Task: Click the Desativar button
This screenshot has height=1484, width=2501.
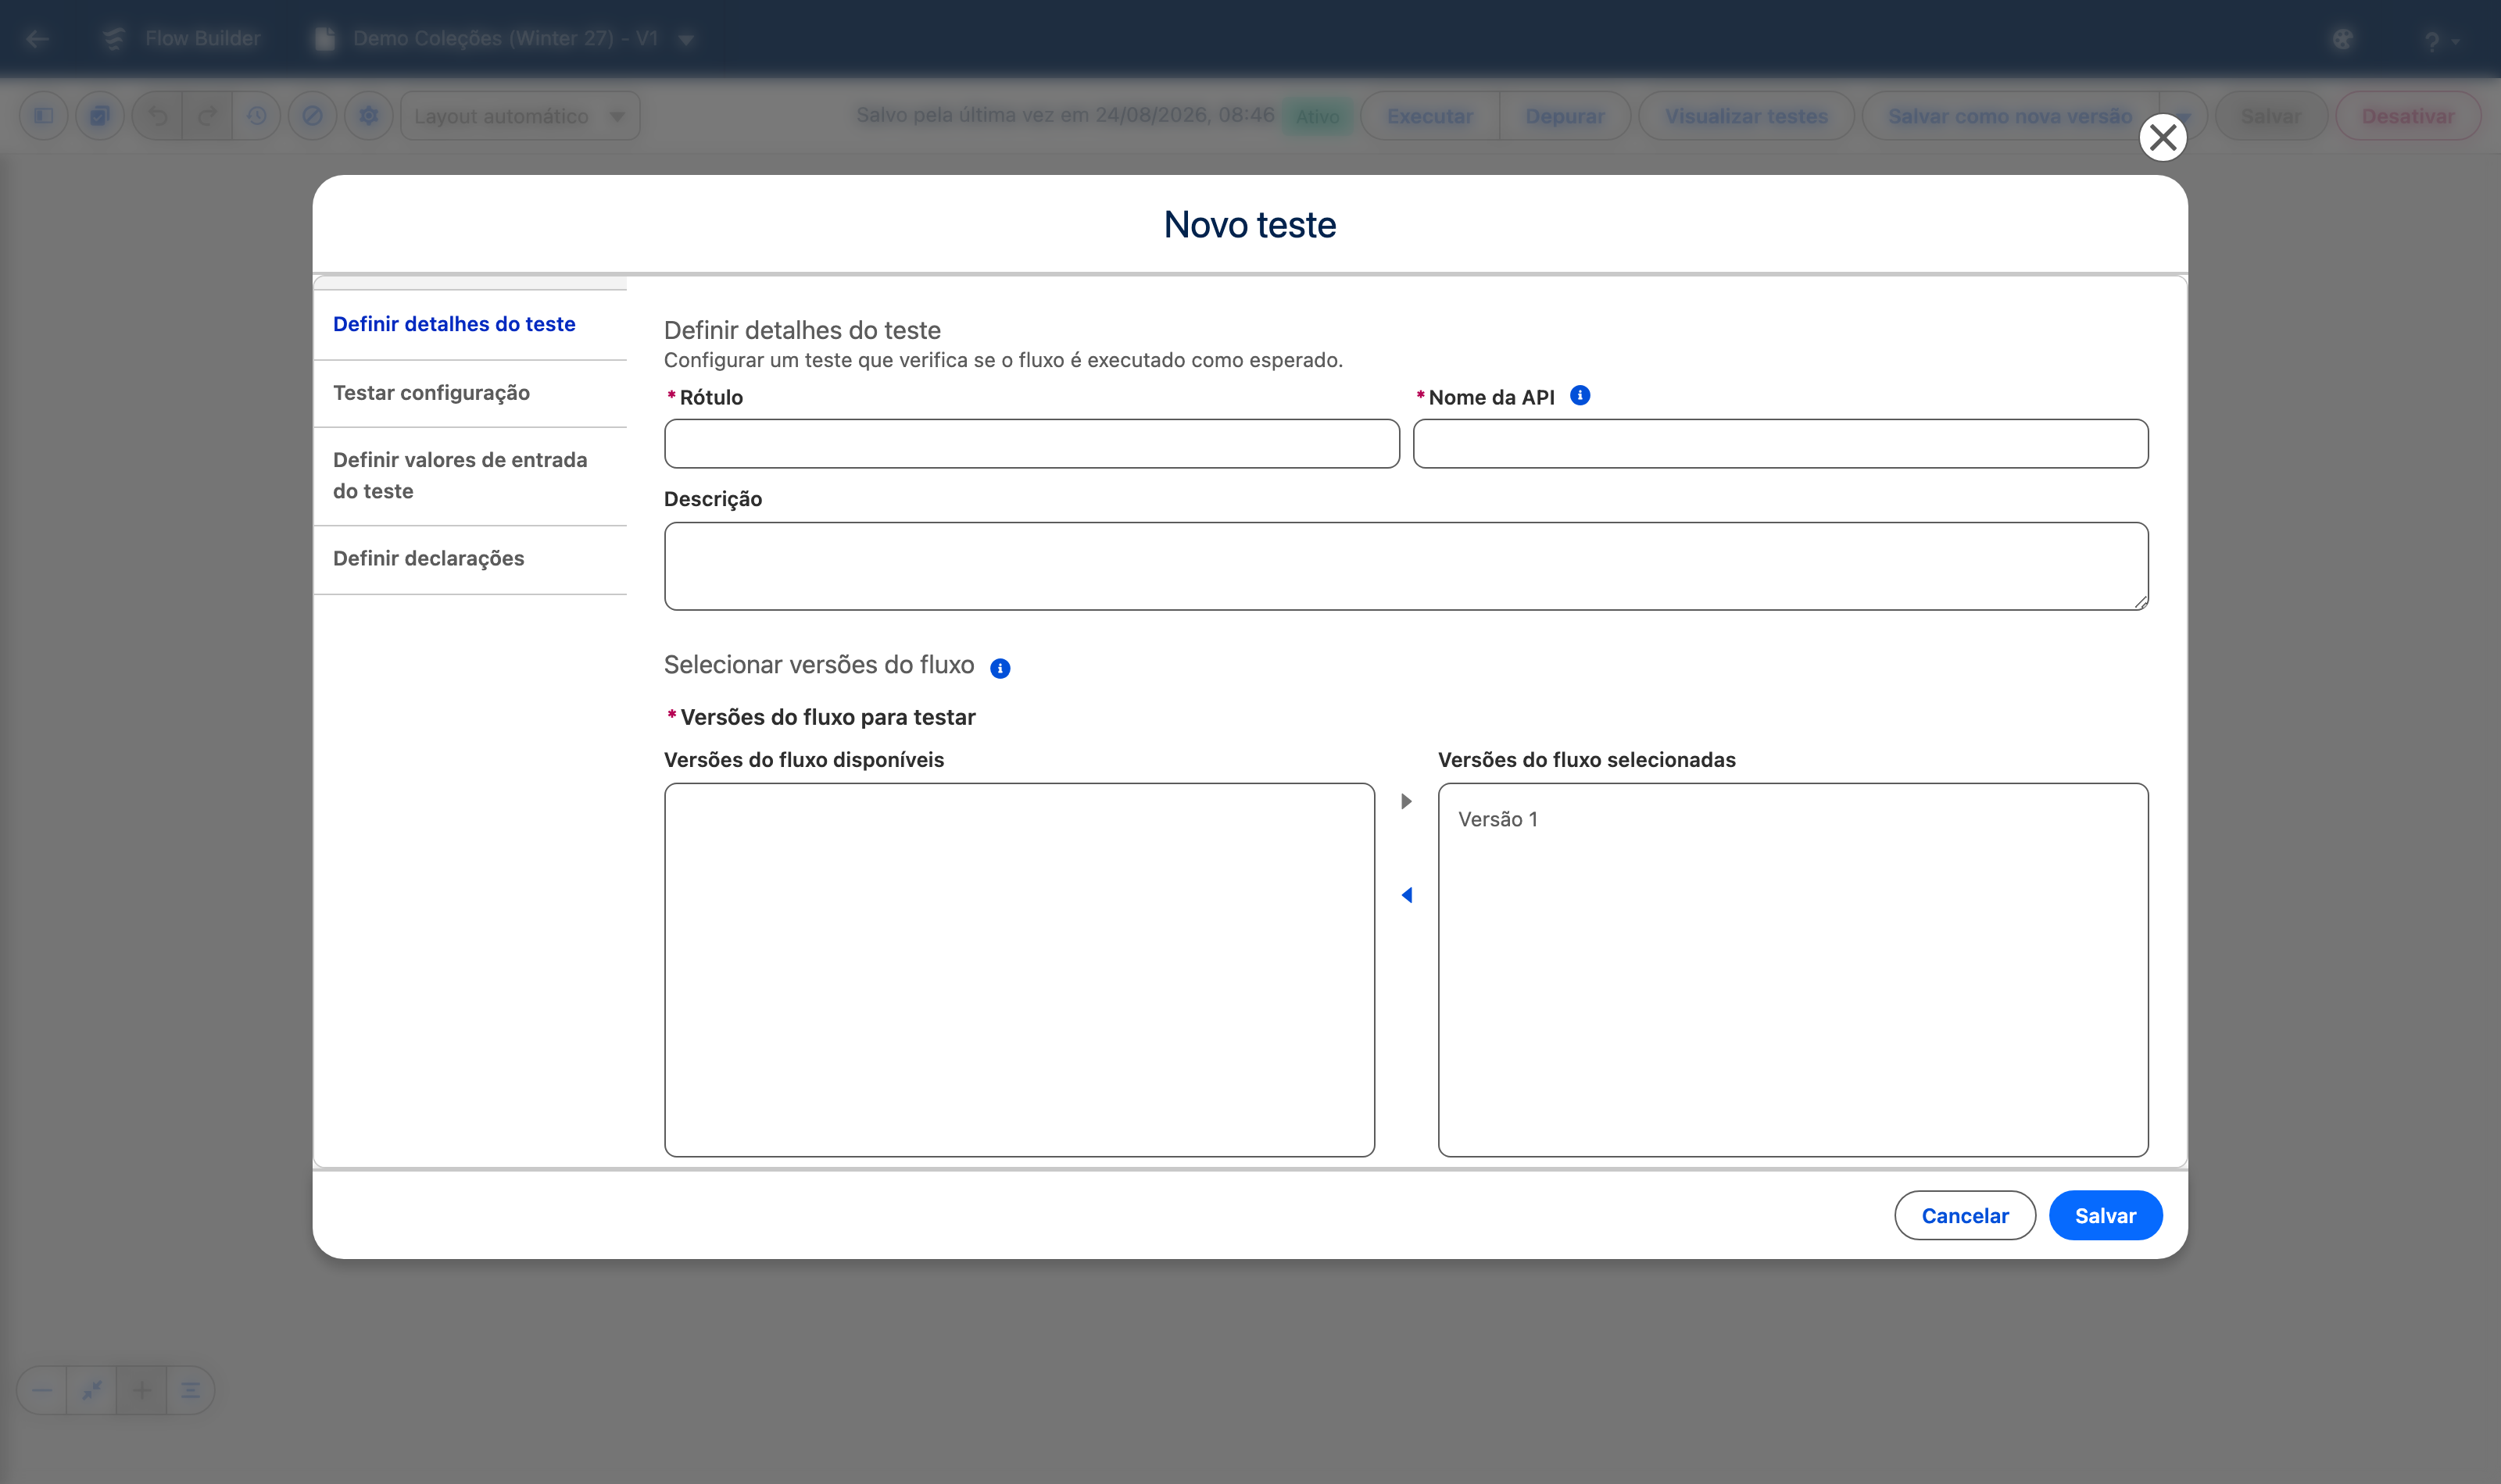Action: click(2408, 116)
